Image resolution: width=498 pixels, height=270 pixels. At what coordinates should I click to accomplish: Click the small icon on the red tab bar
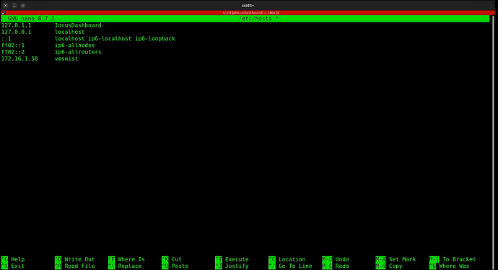(x=3, y=13)
